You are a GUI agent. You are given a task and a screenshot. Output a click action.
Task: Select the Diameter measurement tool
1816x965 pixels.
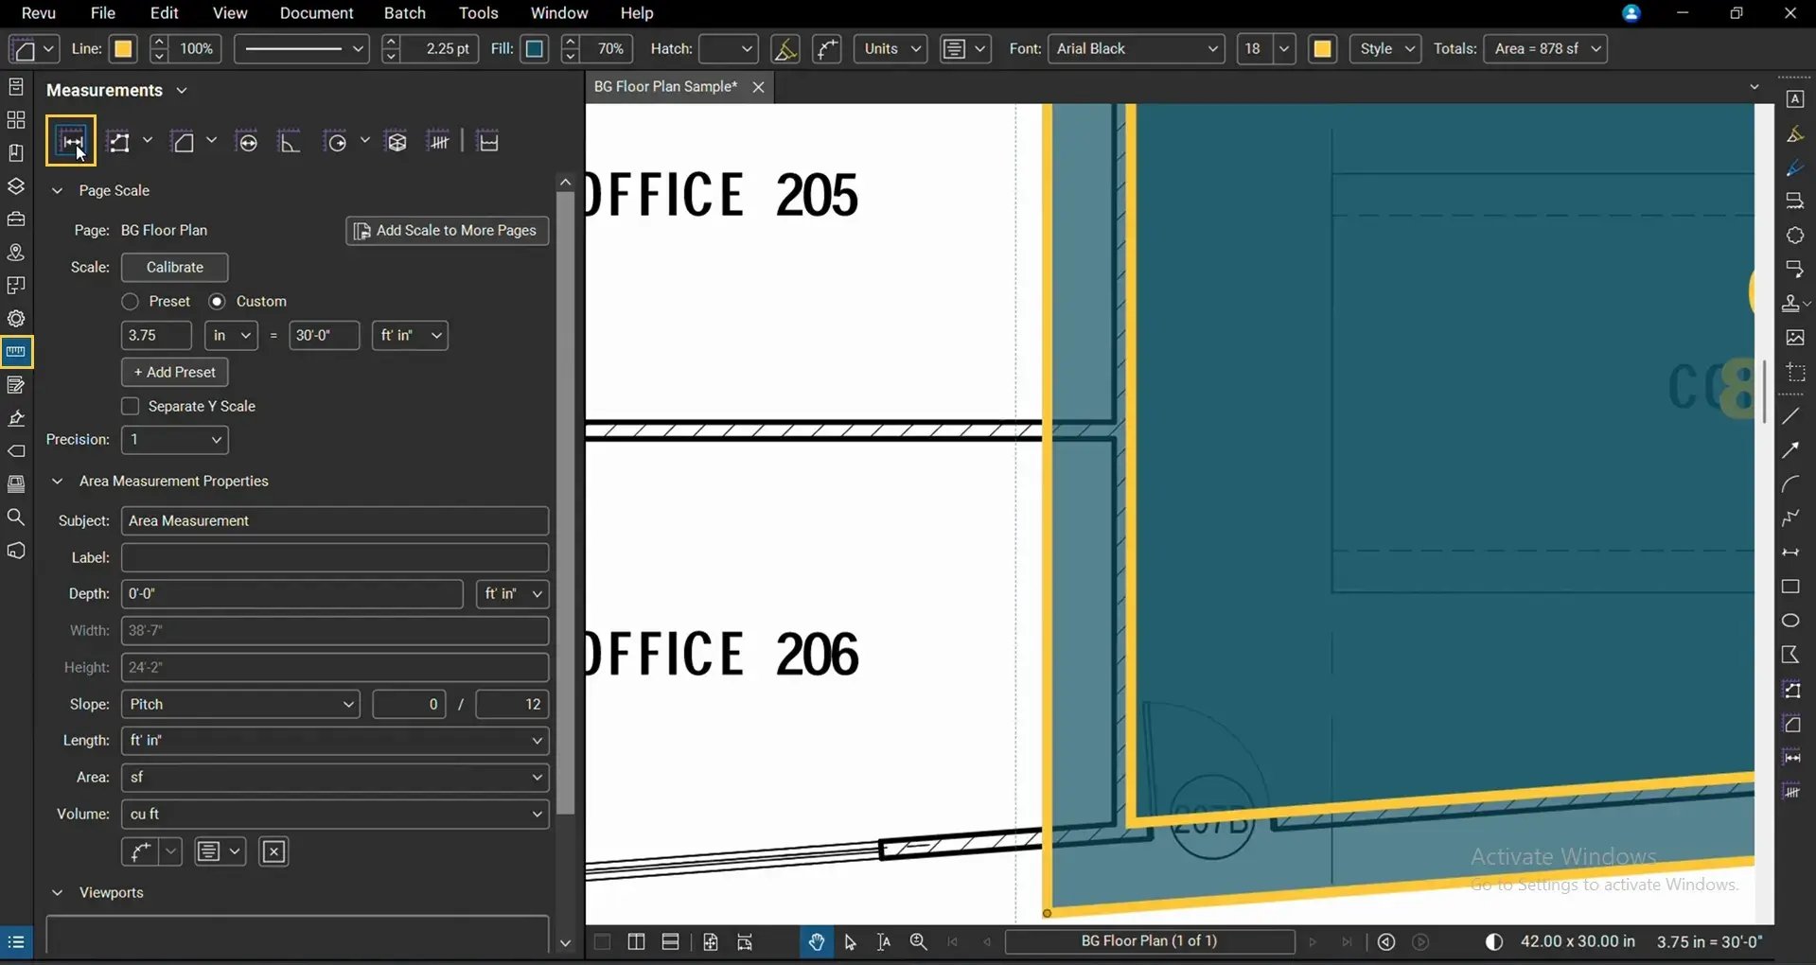click(248, 142)
